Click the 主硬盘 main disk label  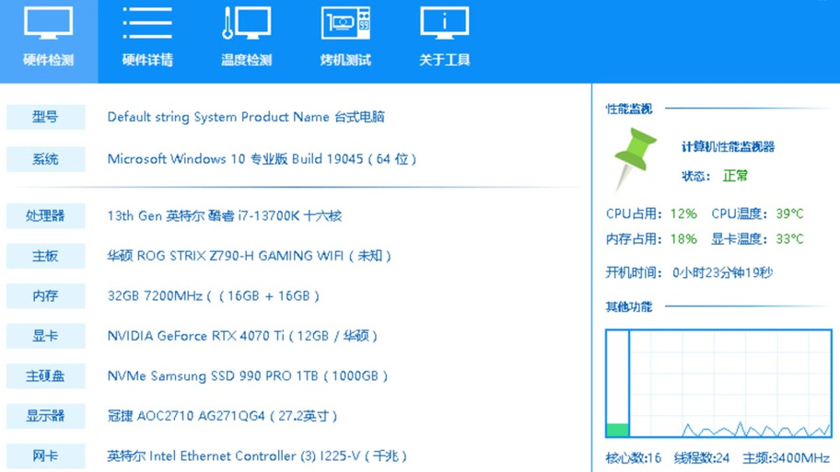click(45, 376)
